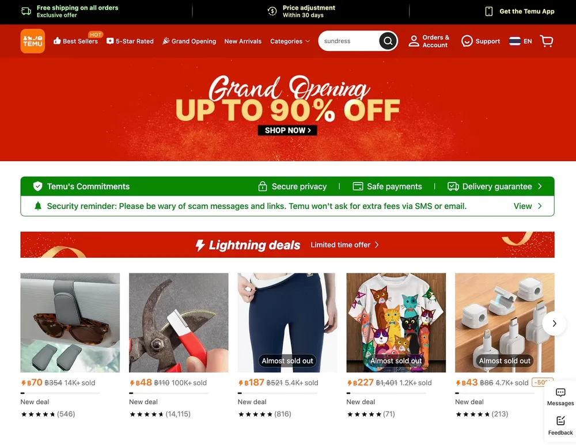Open the Feedback side panel icon

560,426
